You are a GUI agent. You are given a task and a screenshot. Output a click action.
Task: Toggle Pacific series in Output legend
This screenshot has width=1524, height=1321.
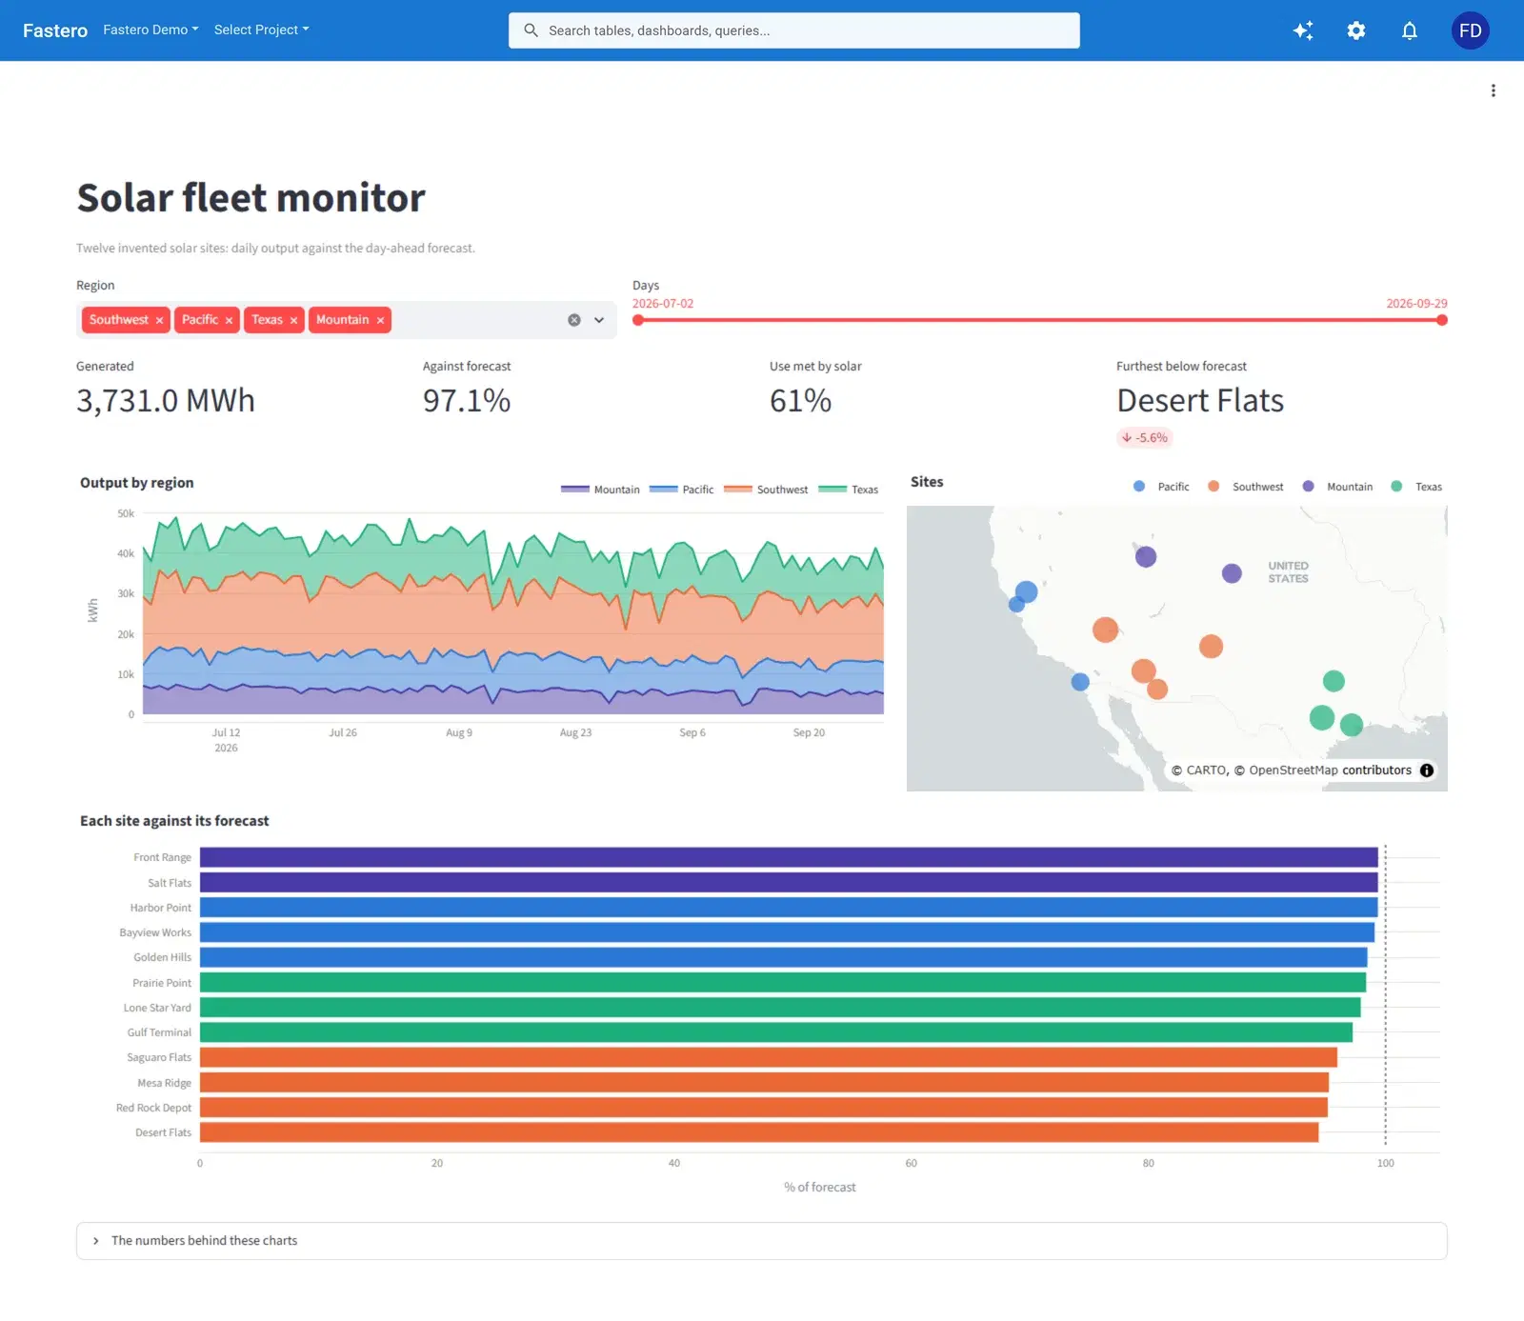tap(681, 490)
